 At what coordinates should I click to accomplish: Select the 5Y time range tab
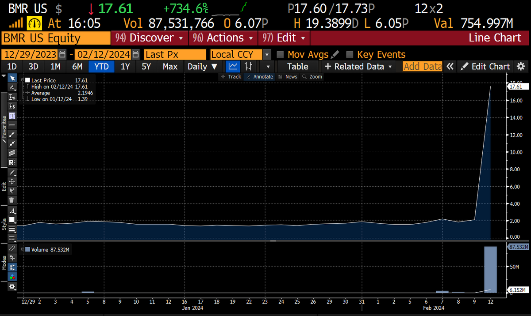coord(146,67)
